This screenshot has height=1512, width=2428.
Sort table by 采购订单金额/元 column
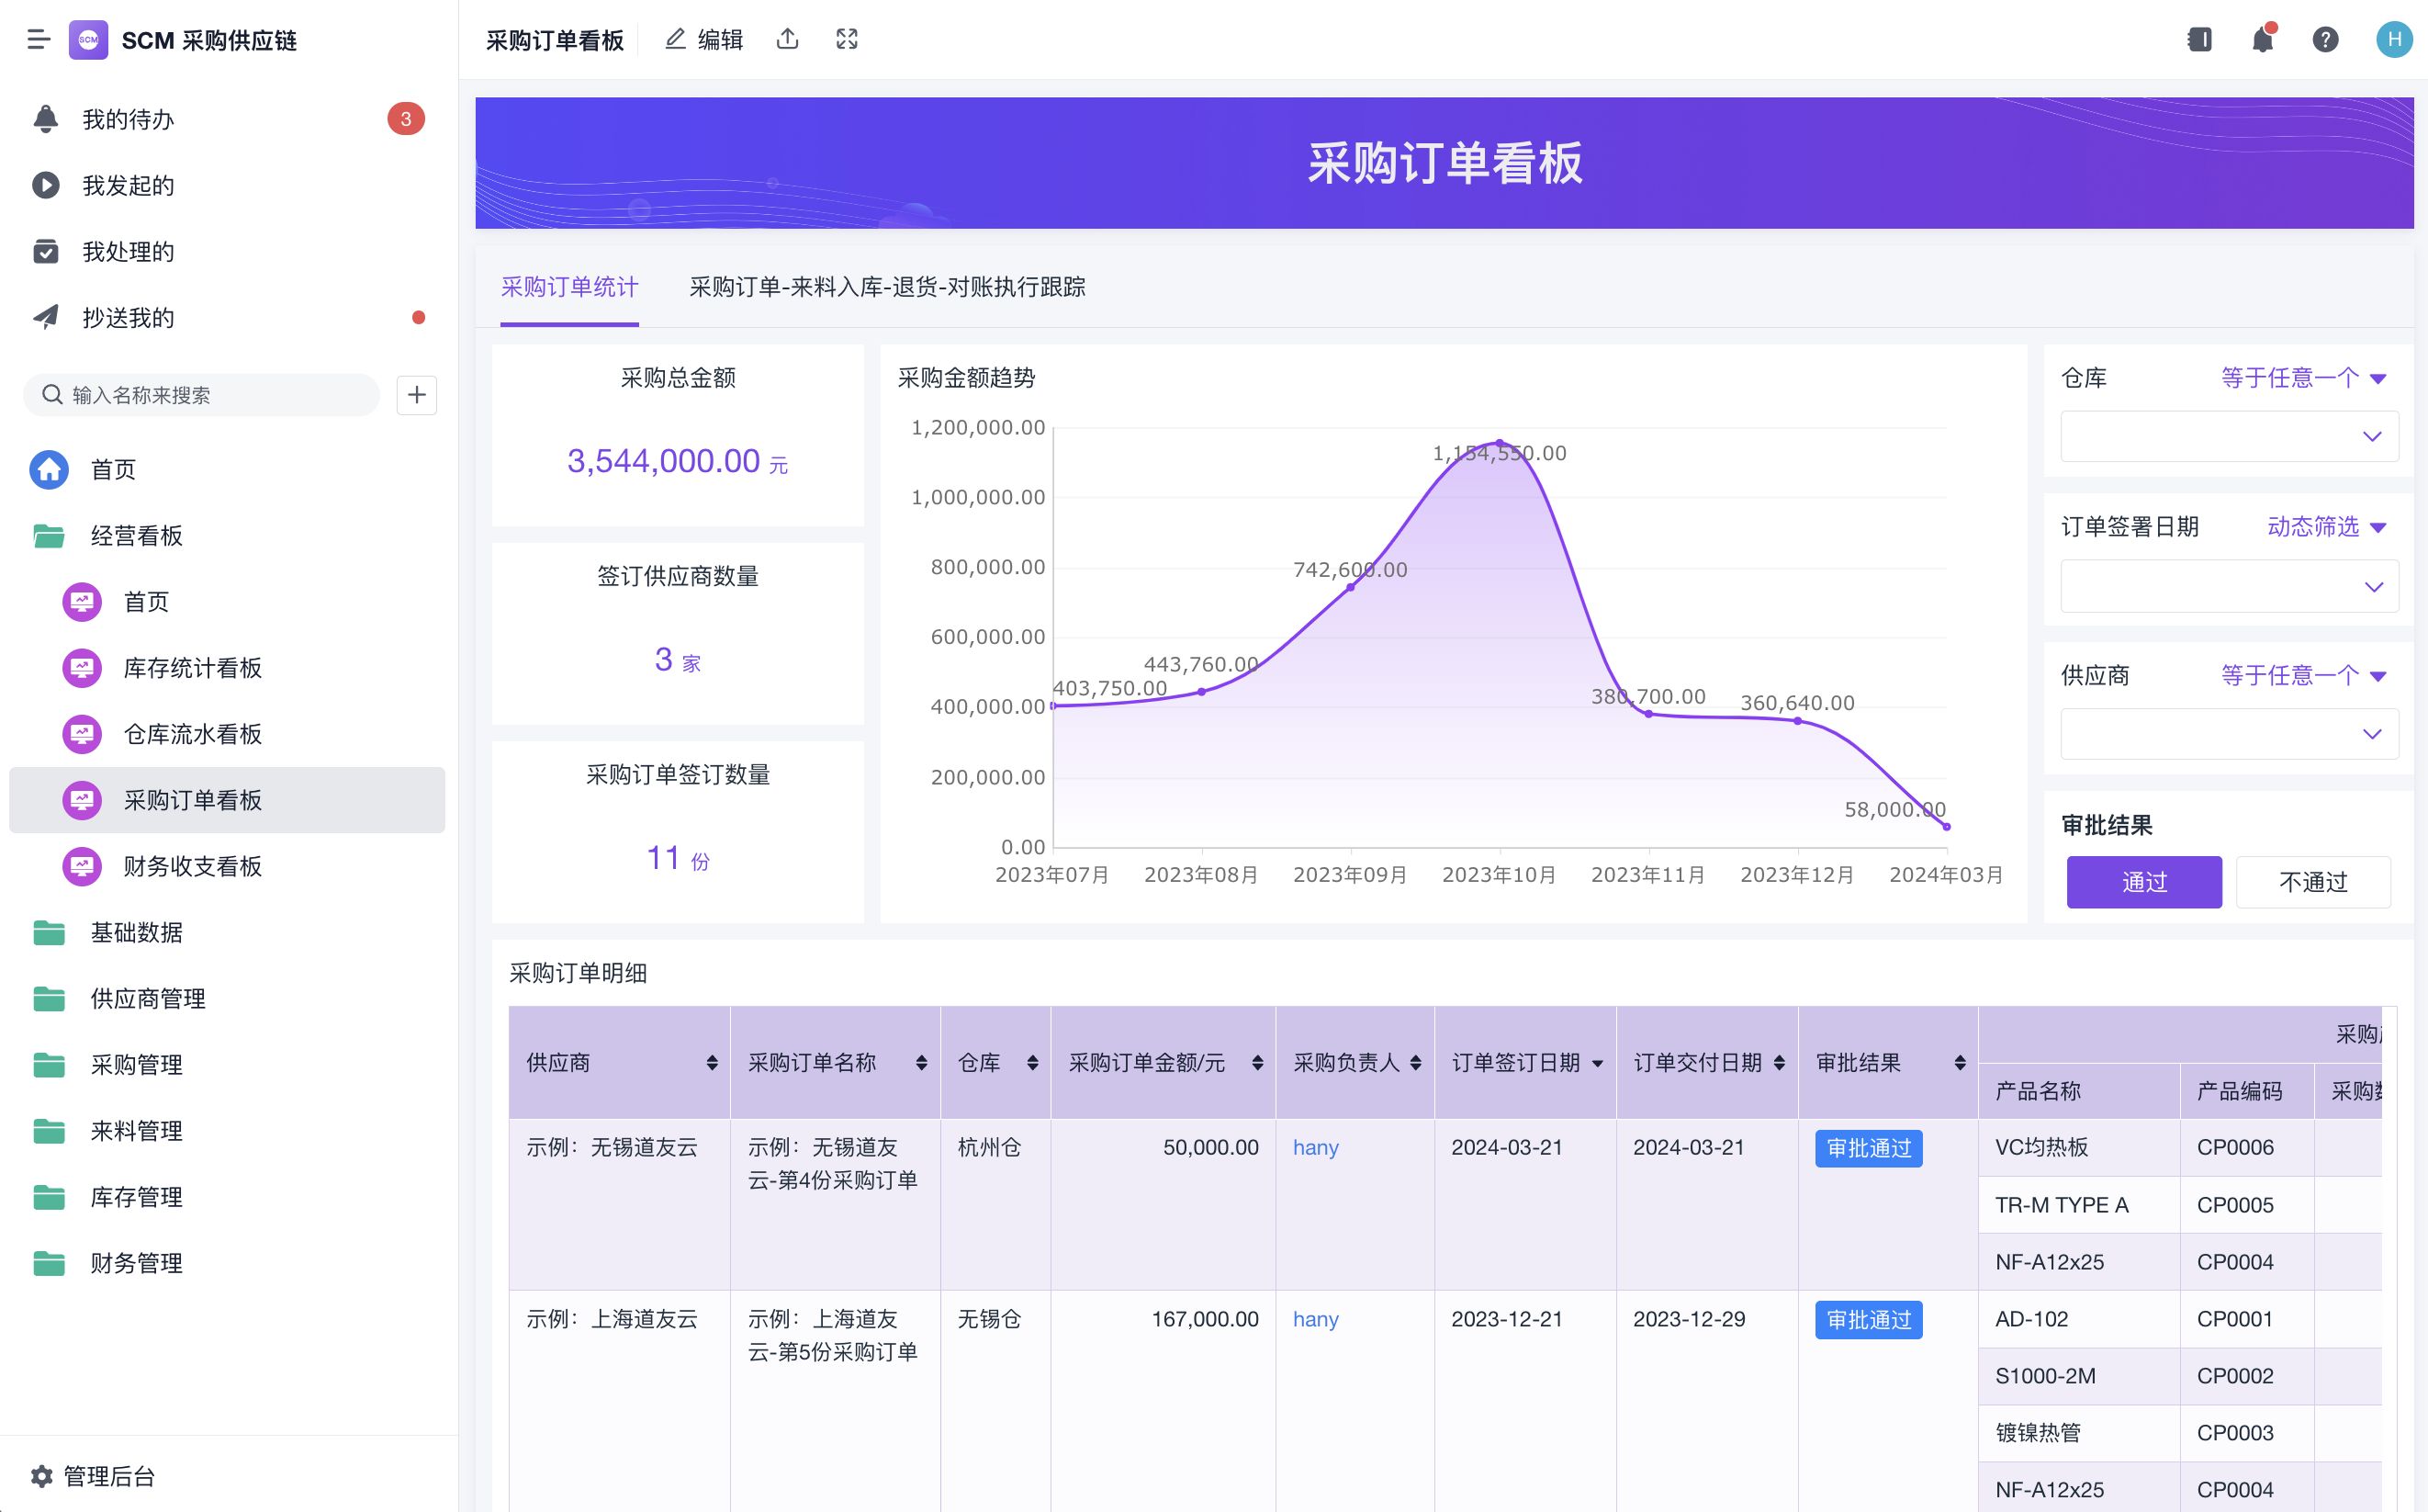1256,1063
